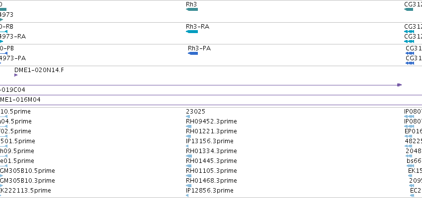Click the arrowhead ending the long purple BAC line
422x198 pixels.
[399, 85]
